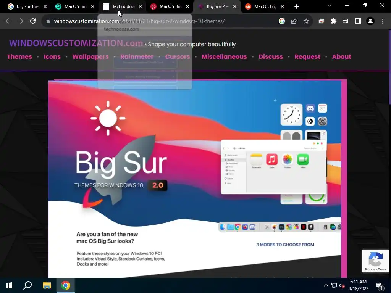
Task: Click the Chrome taskbar icon
Action: point(66,285)
